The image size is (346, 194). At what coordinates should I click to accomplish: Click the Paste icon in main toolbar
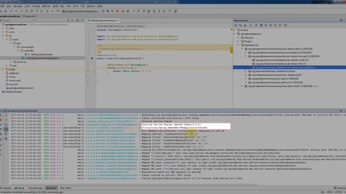(x=31, y=11)
